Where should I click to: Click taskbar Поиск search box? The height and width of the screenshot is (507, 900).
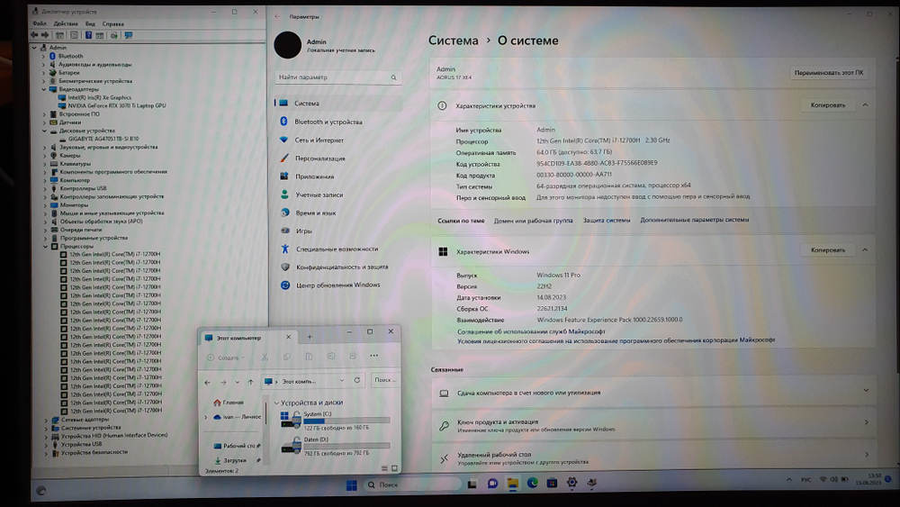(413, 484)
